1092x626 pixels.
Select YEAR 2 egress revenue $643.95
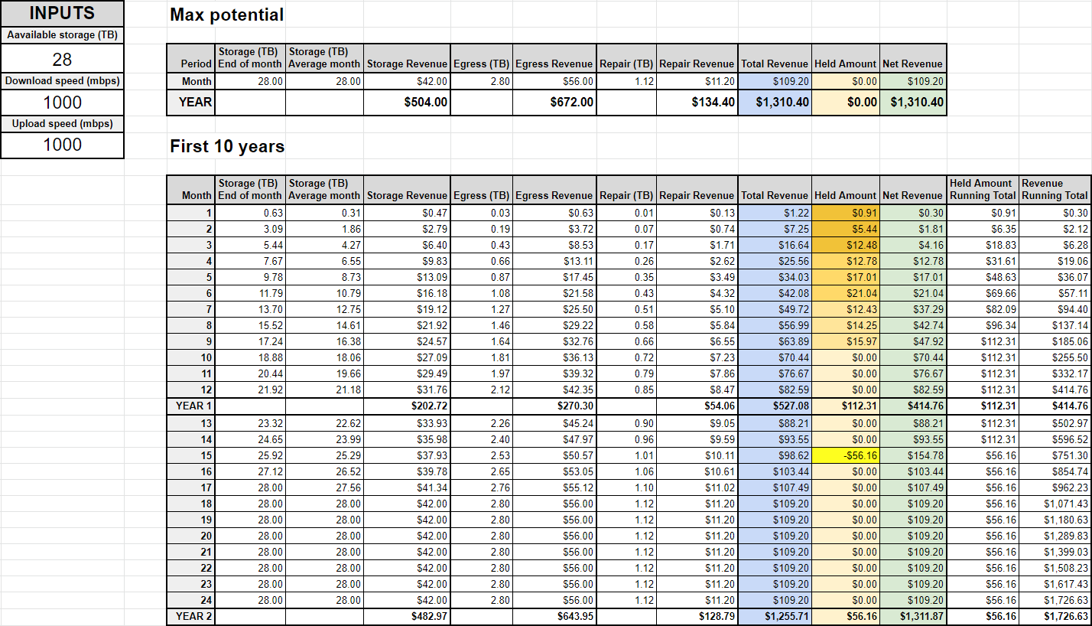tap(554, 616)
